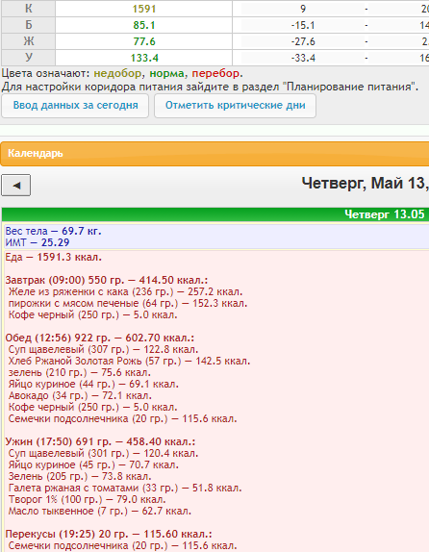Click Галета ржаная с томатами entry

pyautogui.click(x=125, y=489)
